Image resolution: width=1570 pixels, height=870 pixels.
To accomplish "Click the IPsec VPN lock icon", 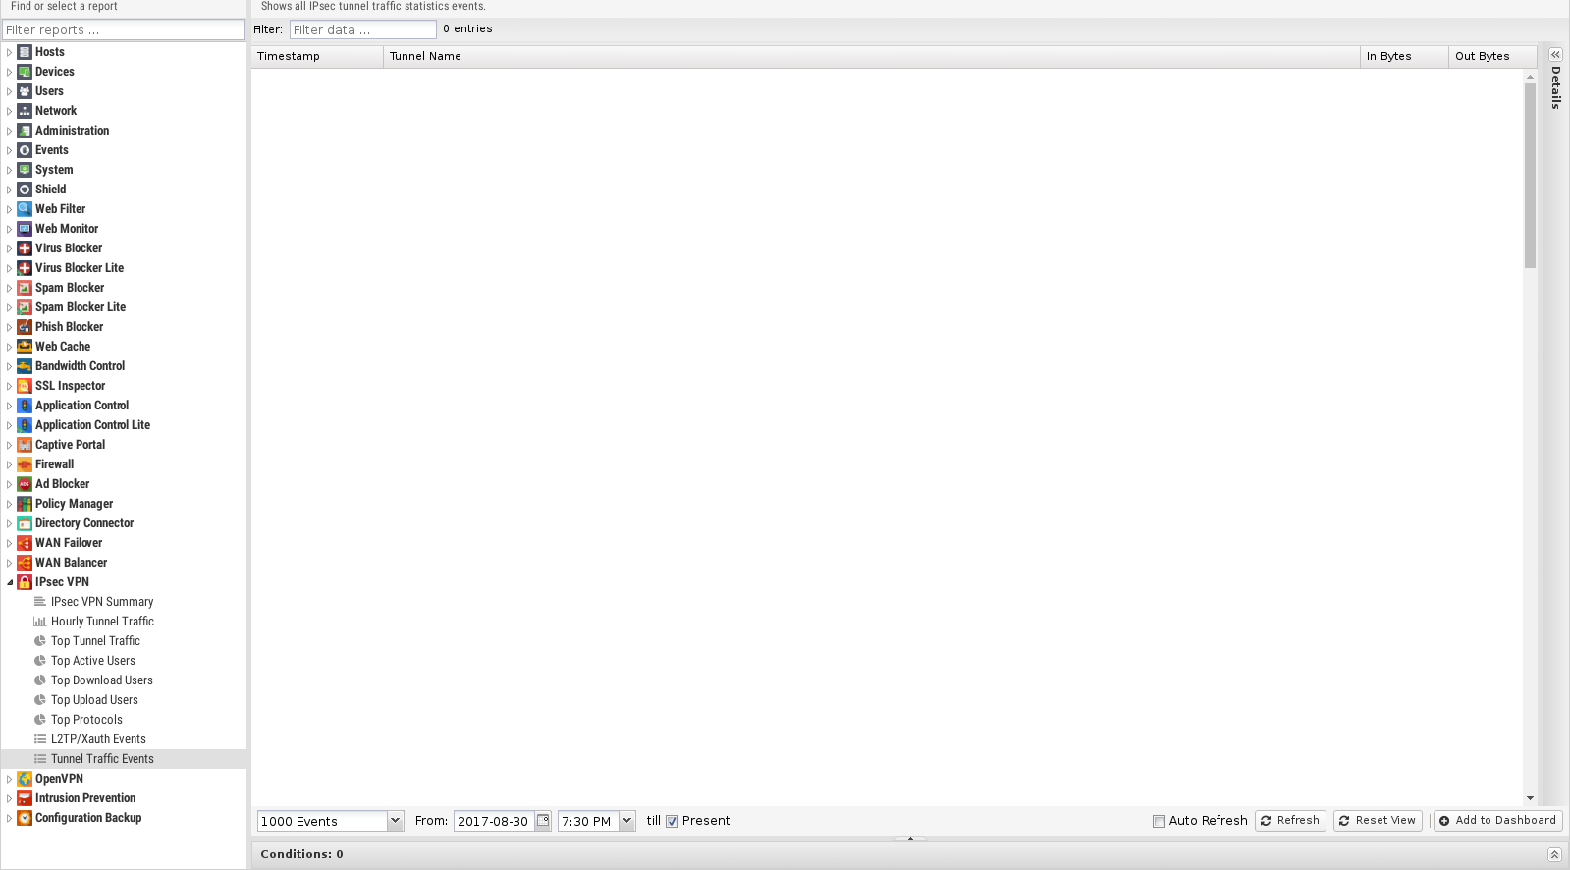I will 25,582.
